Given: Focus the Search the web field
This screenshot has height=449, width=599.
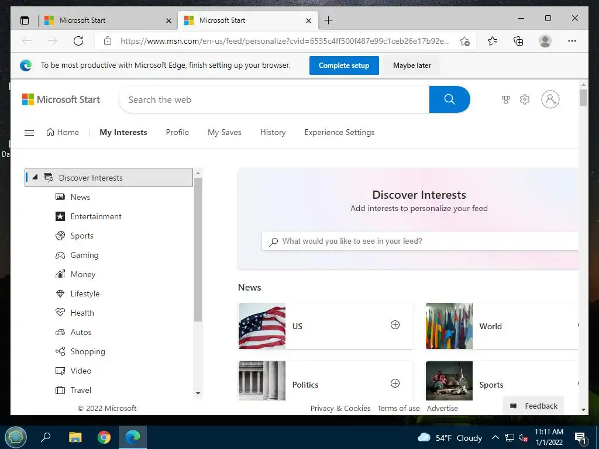Looking at the screenshot, I should [x=274, y=99].
